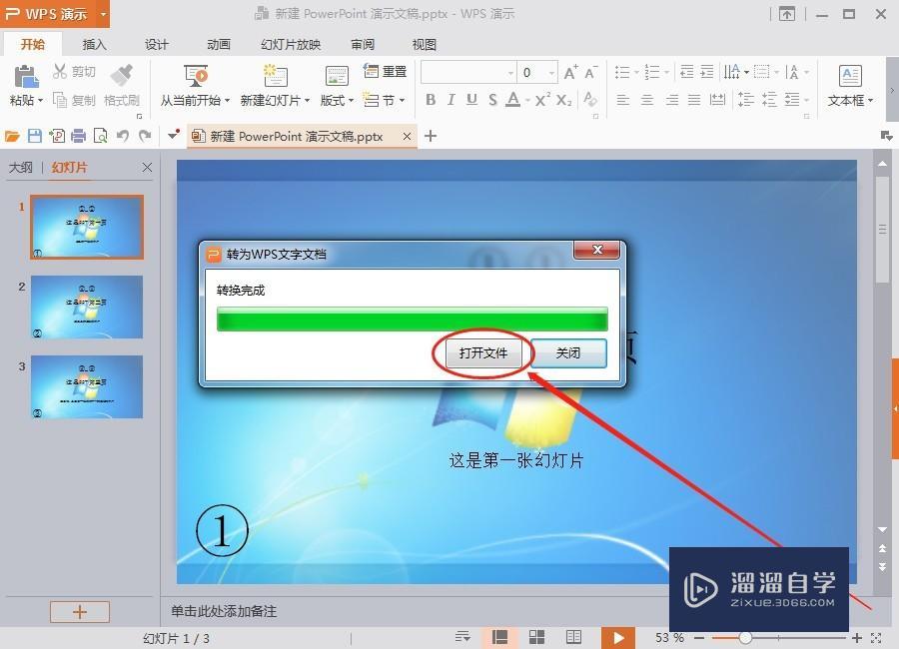Click the open folder quick-access icon

coord(12,136)
